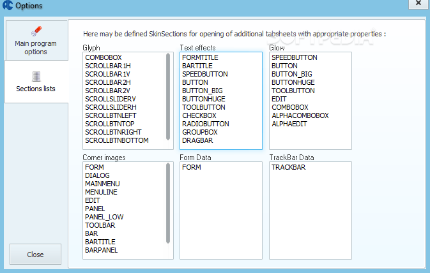Select BARTITLE in the Corner images list
Screen dimensions: 430x273
pyautogui.click(x=100, y=242)
